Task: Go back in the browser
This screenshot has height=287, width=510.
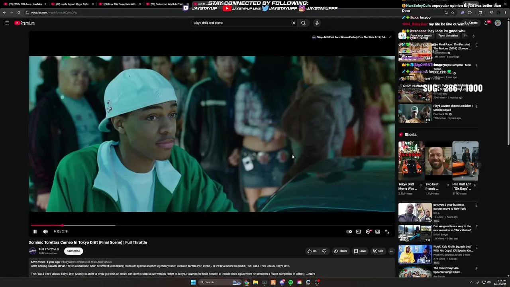Action: coord(4,12)
